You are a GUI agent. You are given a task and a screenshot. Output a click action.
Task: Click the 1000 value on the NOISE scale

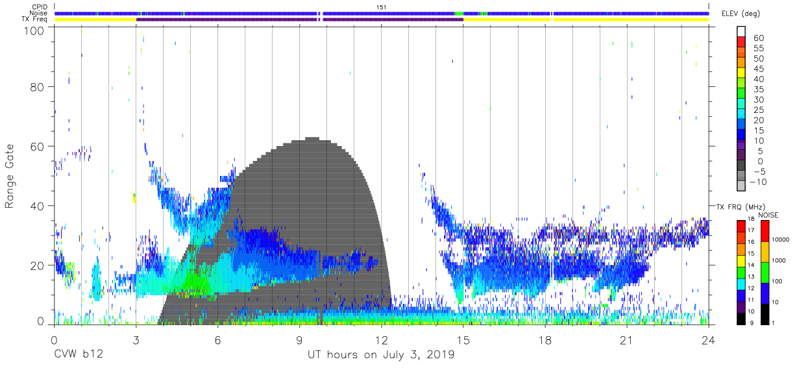click(779, 261)
